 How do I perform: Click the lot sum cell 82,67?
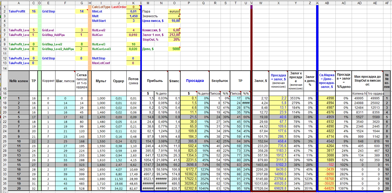[x=134, y=188]
